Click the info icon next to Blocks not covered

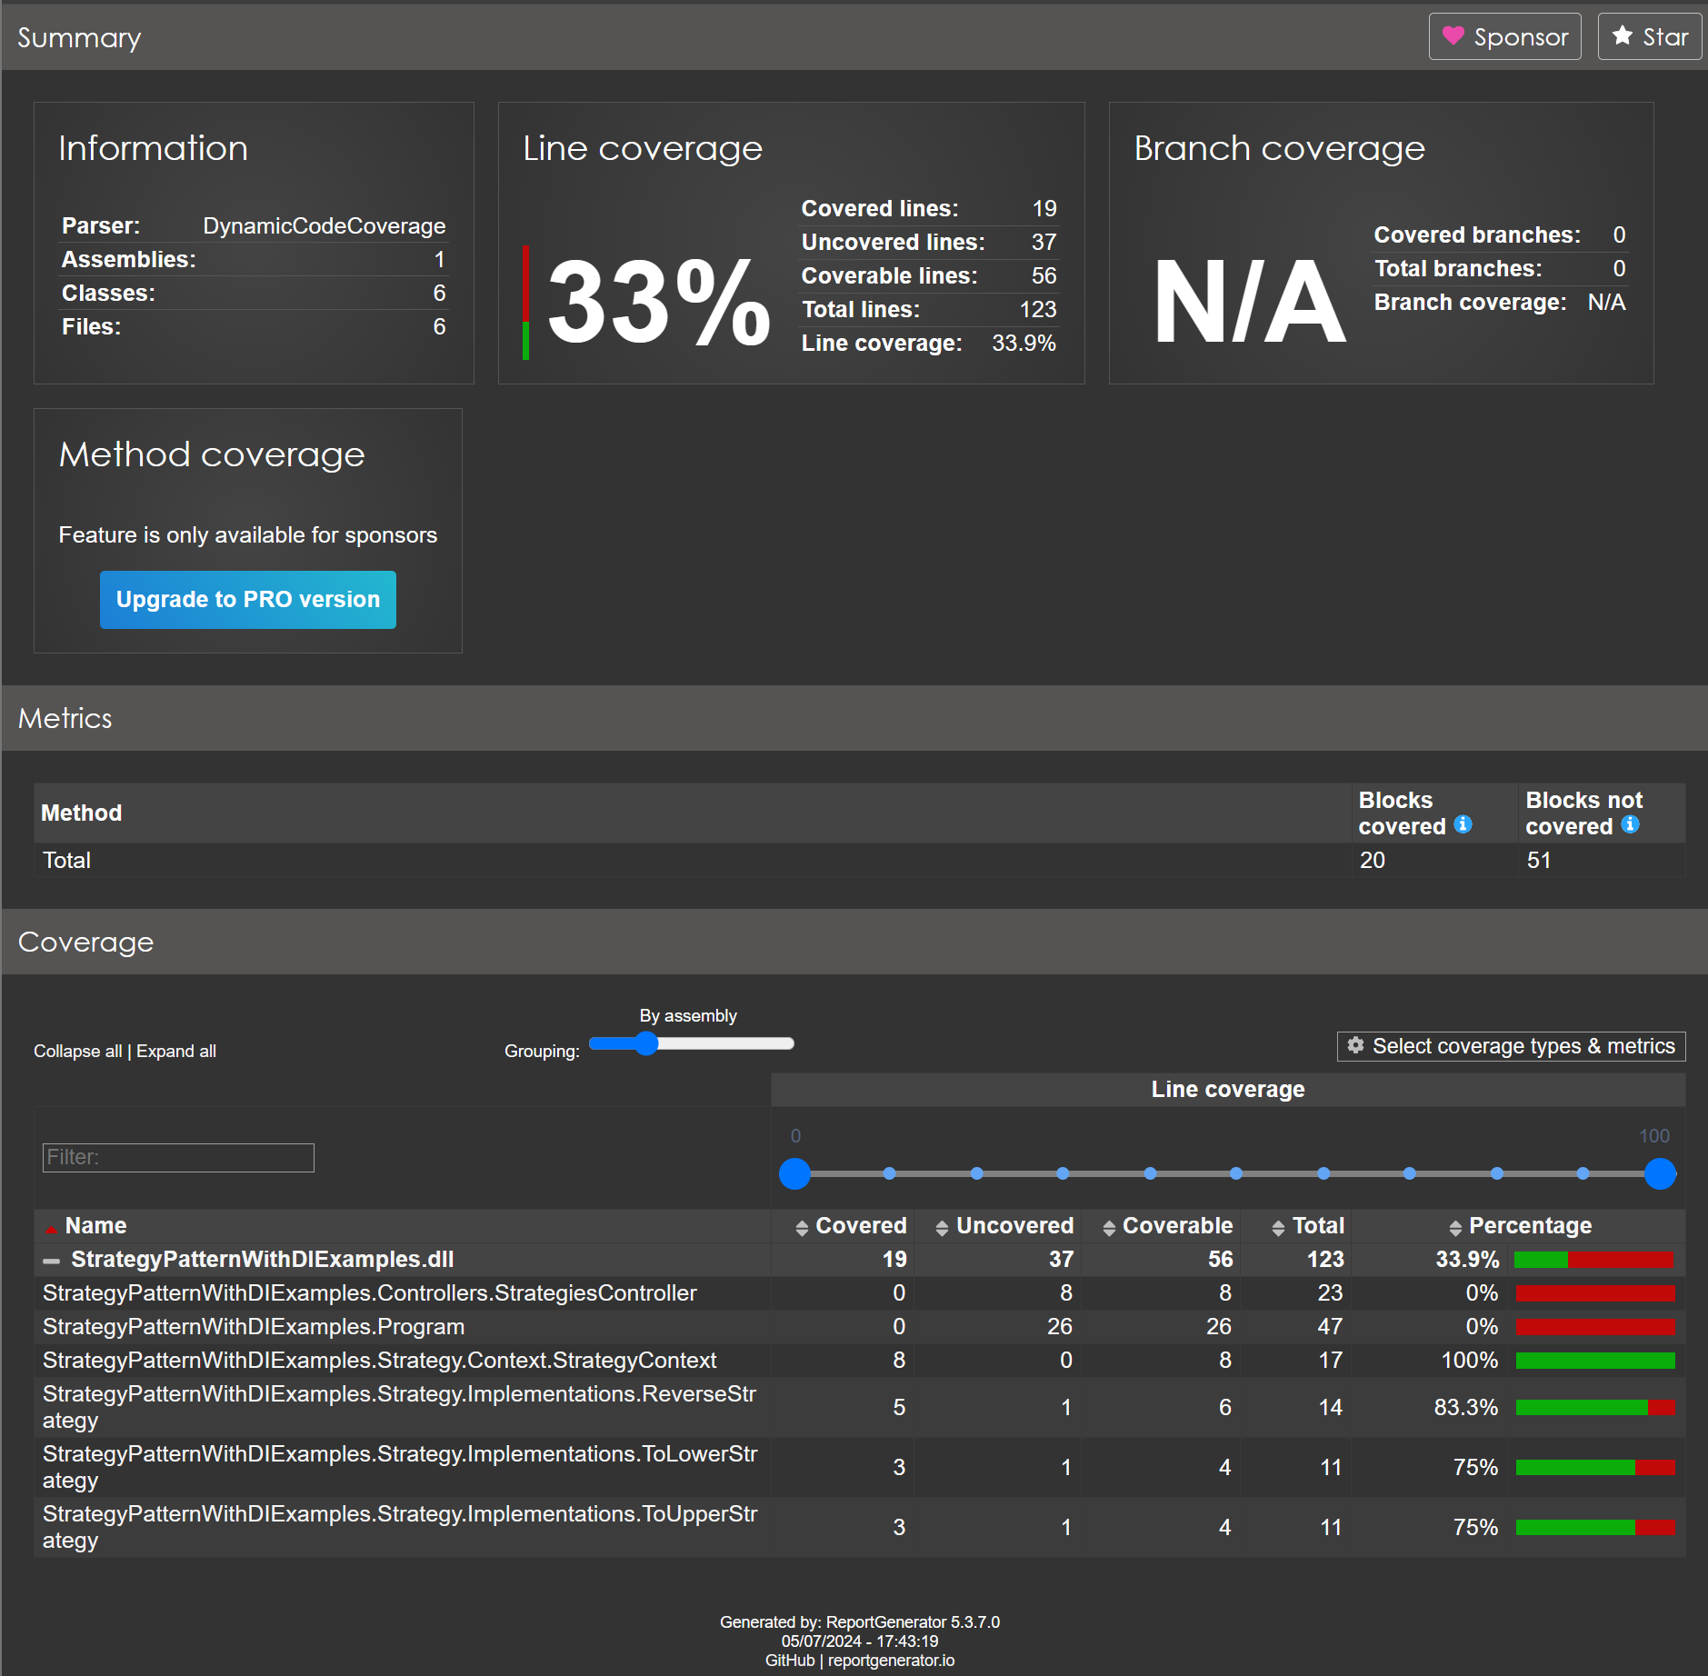pos(1630,824)
